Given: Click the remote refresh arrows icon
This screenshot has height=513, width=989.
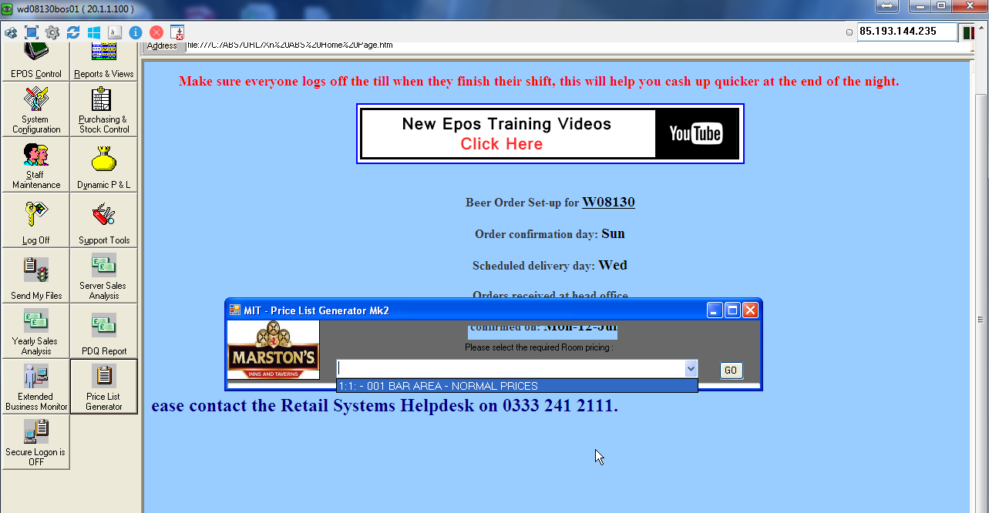Looking at the screenshot, I should [x=73, y=32].
